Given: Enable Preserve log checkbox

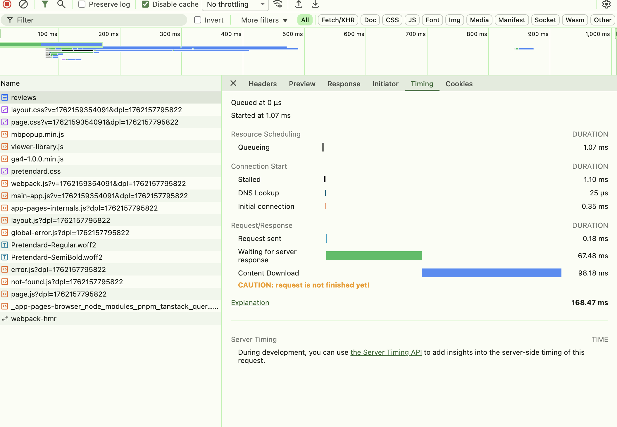Looking at the screenshot, I should click(82, 4).
